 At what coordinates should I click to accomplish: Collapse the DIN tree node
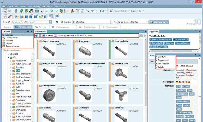pos(8,57)
